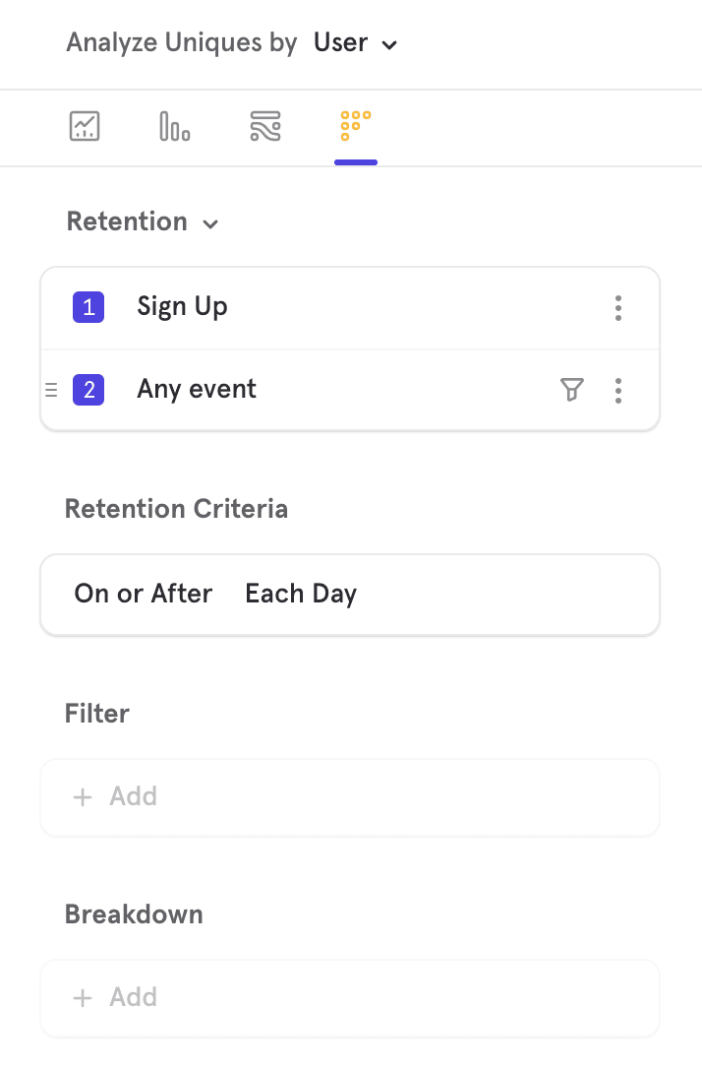The height and width of the screenshot is (1071, 702).
Task: Click the plus icon under Filter
Action: (84, 796)
